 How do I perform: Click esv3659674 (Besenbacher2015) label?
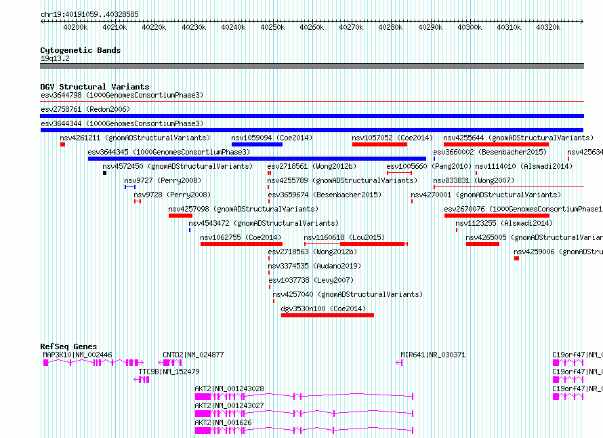coord(325,195)
